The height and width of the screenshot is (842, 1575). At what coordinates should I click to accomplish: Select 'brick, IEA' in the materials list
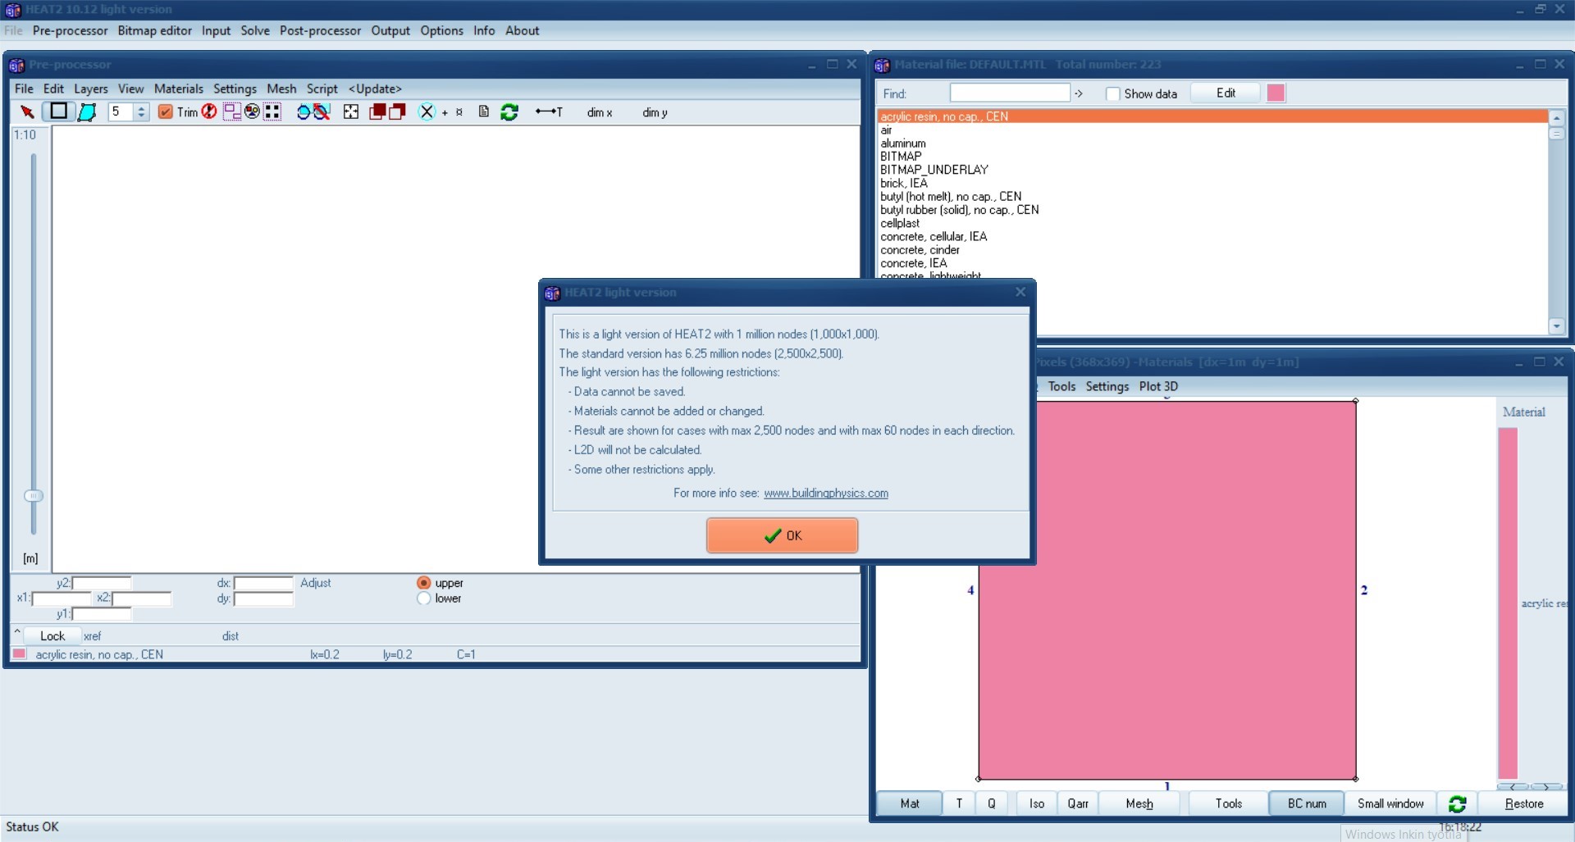click(x=1212, y=184)
